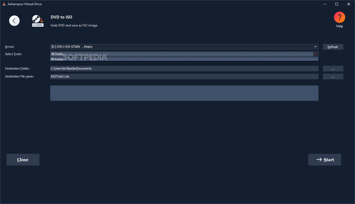Image resolution: width=355 pixels, height=204 pixels.
Task: Click the 'Destination Folder:' label
Action: (x=17, y=68)
